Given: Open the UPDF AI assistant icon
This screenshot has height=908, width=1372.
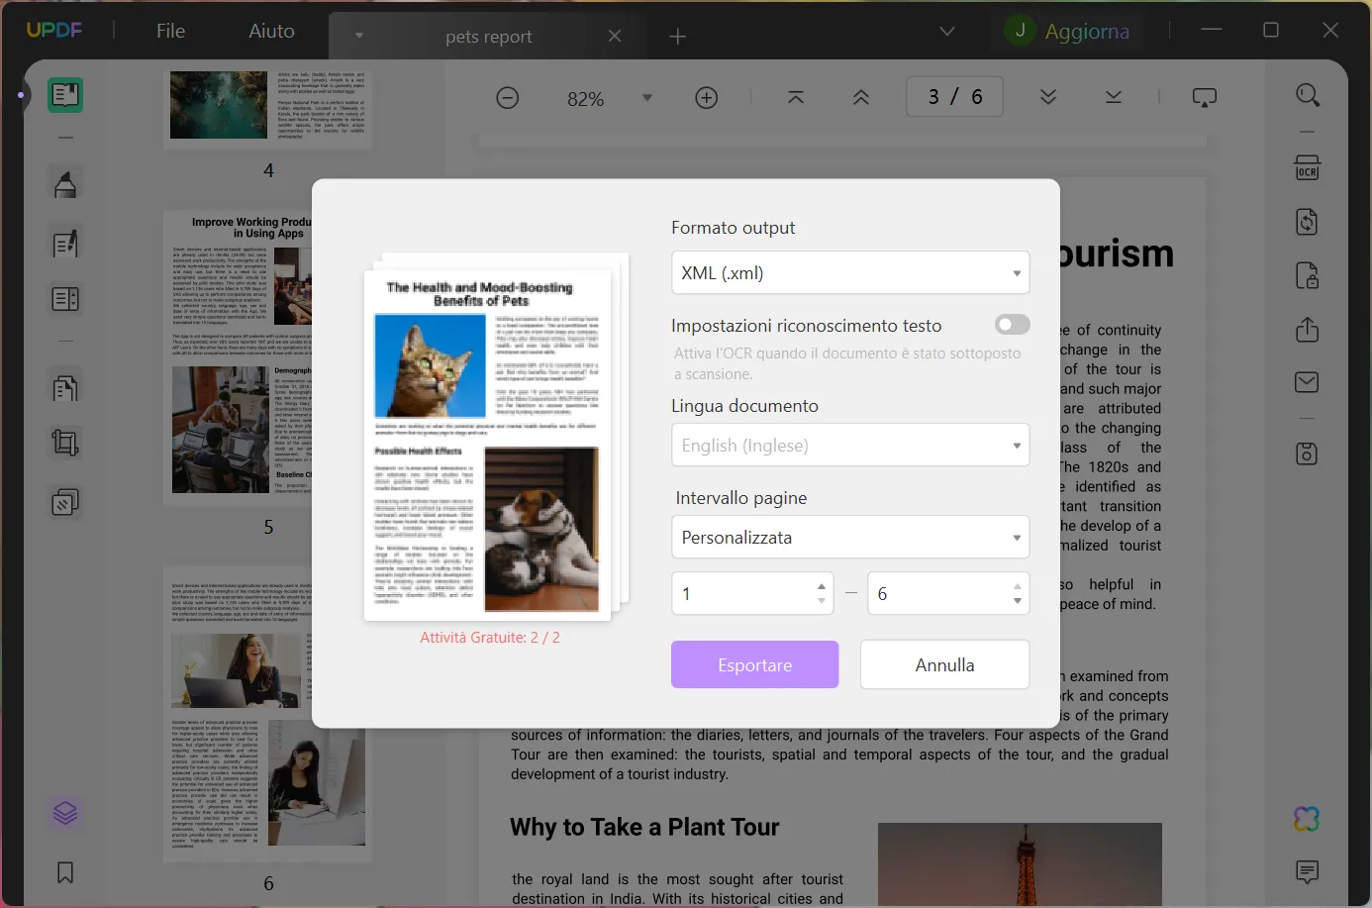Looking at the screenshot, I should tap(1308, 819).
